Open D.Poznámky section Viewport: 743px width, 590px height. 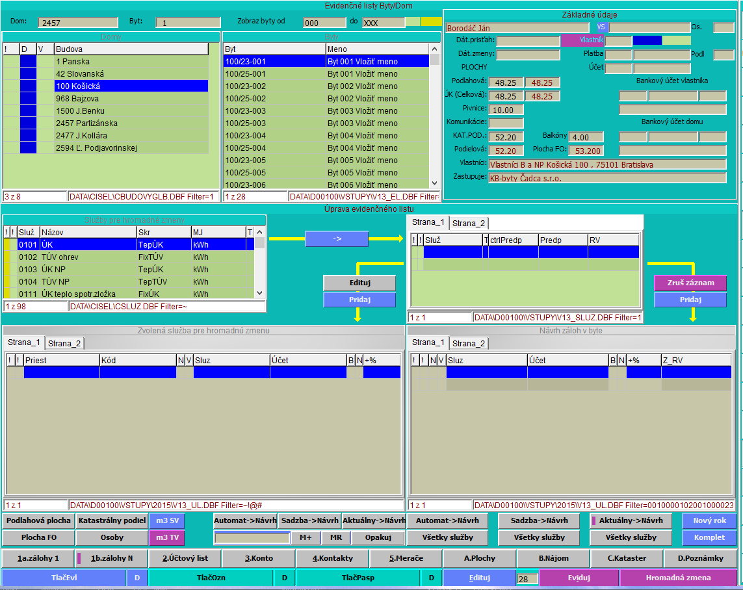[700, 559]
